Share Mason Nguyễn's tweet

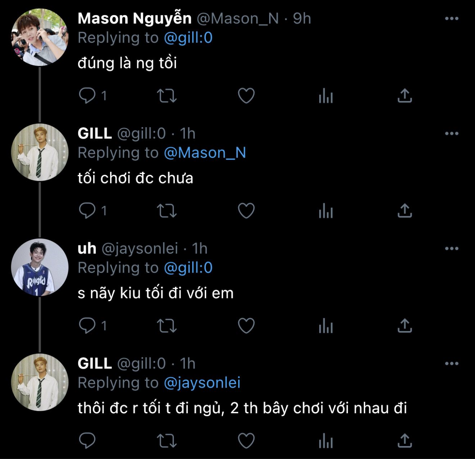404,96
